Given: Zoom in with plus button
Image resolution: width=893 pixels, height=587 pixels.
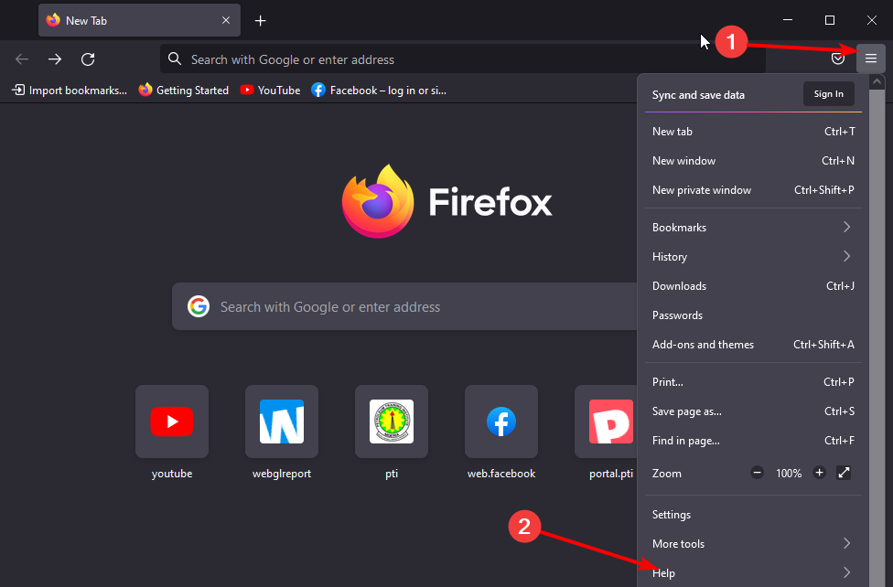Looking at the screenshot, I should tap(819, 473).
